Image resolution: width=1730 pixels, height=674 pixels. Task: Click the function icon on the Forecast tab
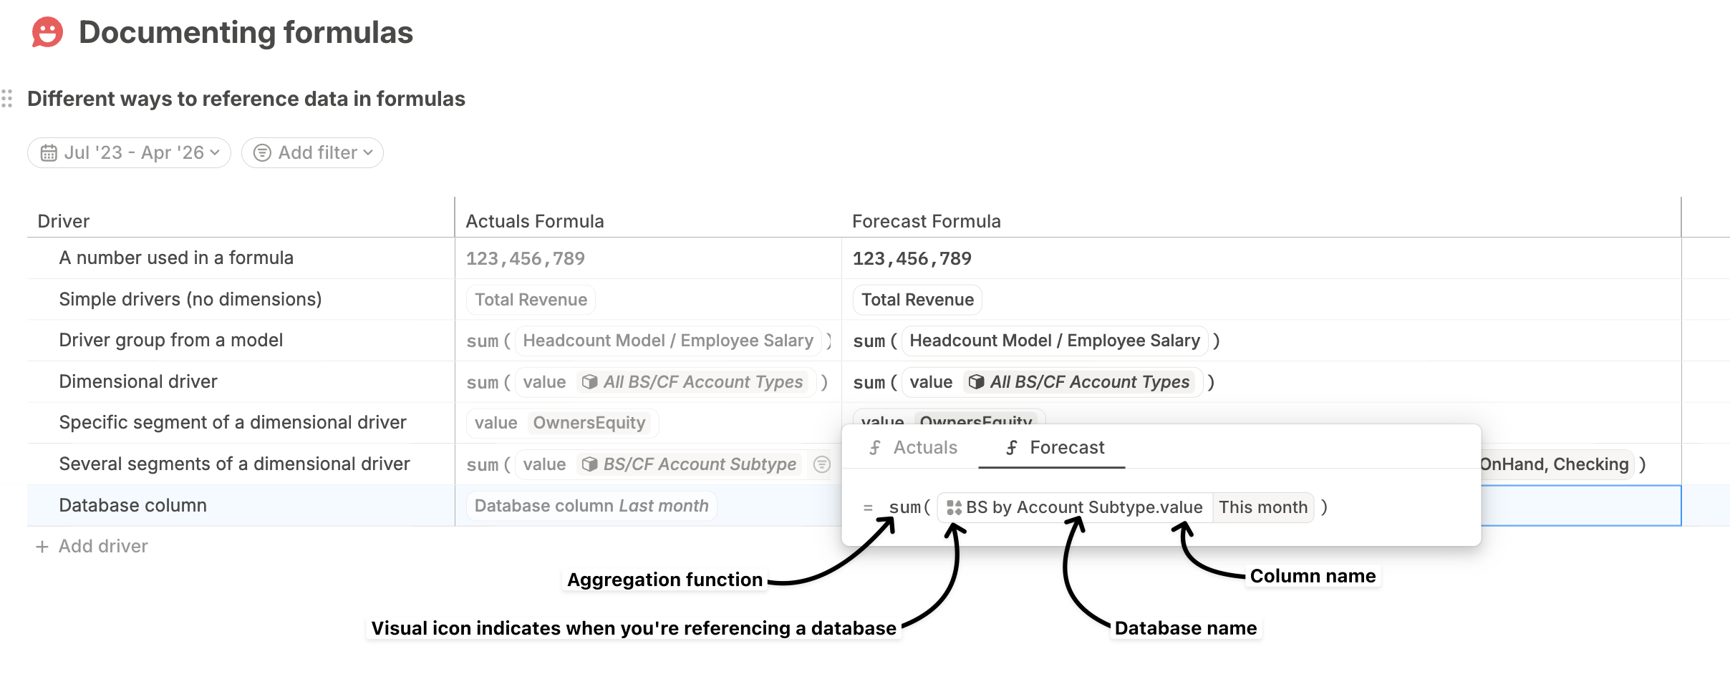pos(1011,448)
